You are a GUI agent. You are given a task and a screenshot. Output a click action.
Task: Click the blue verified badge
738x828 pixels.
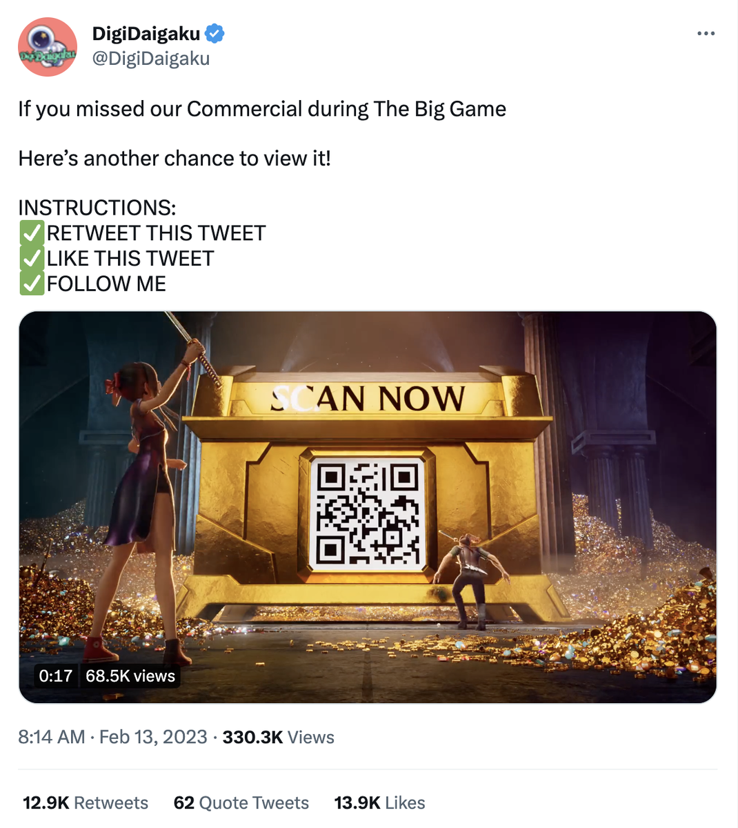click(215, 33)
